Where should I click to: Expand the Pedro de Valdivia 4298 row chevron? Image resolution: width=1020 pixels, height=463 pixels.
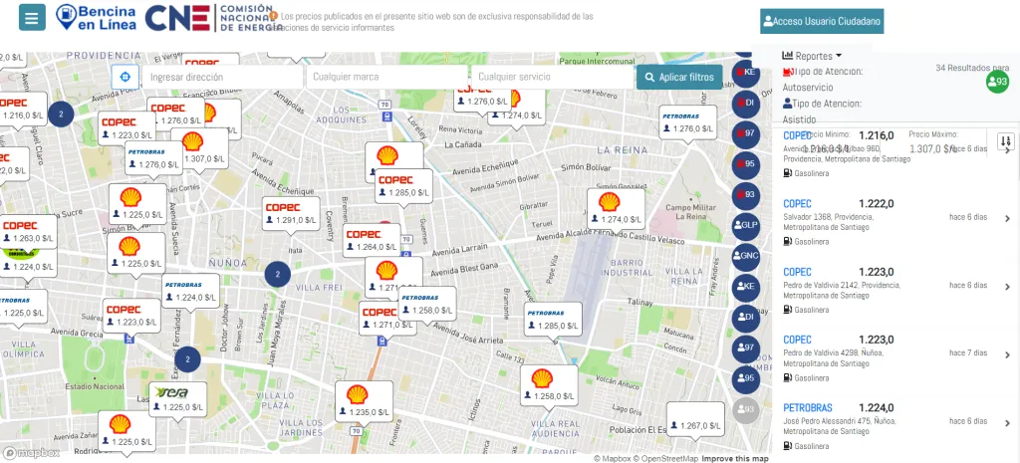coord(1007,355)
